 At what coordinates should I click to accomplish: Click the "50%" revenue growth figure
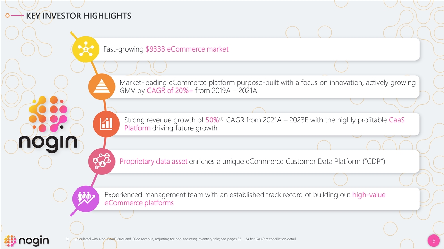(212, 120)
